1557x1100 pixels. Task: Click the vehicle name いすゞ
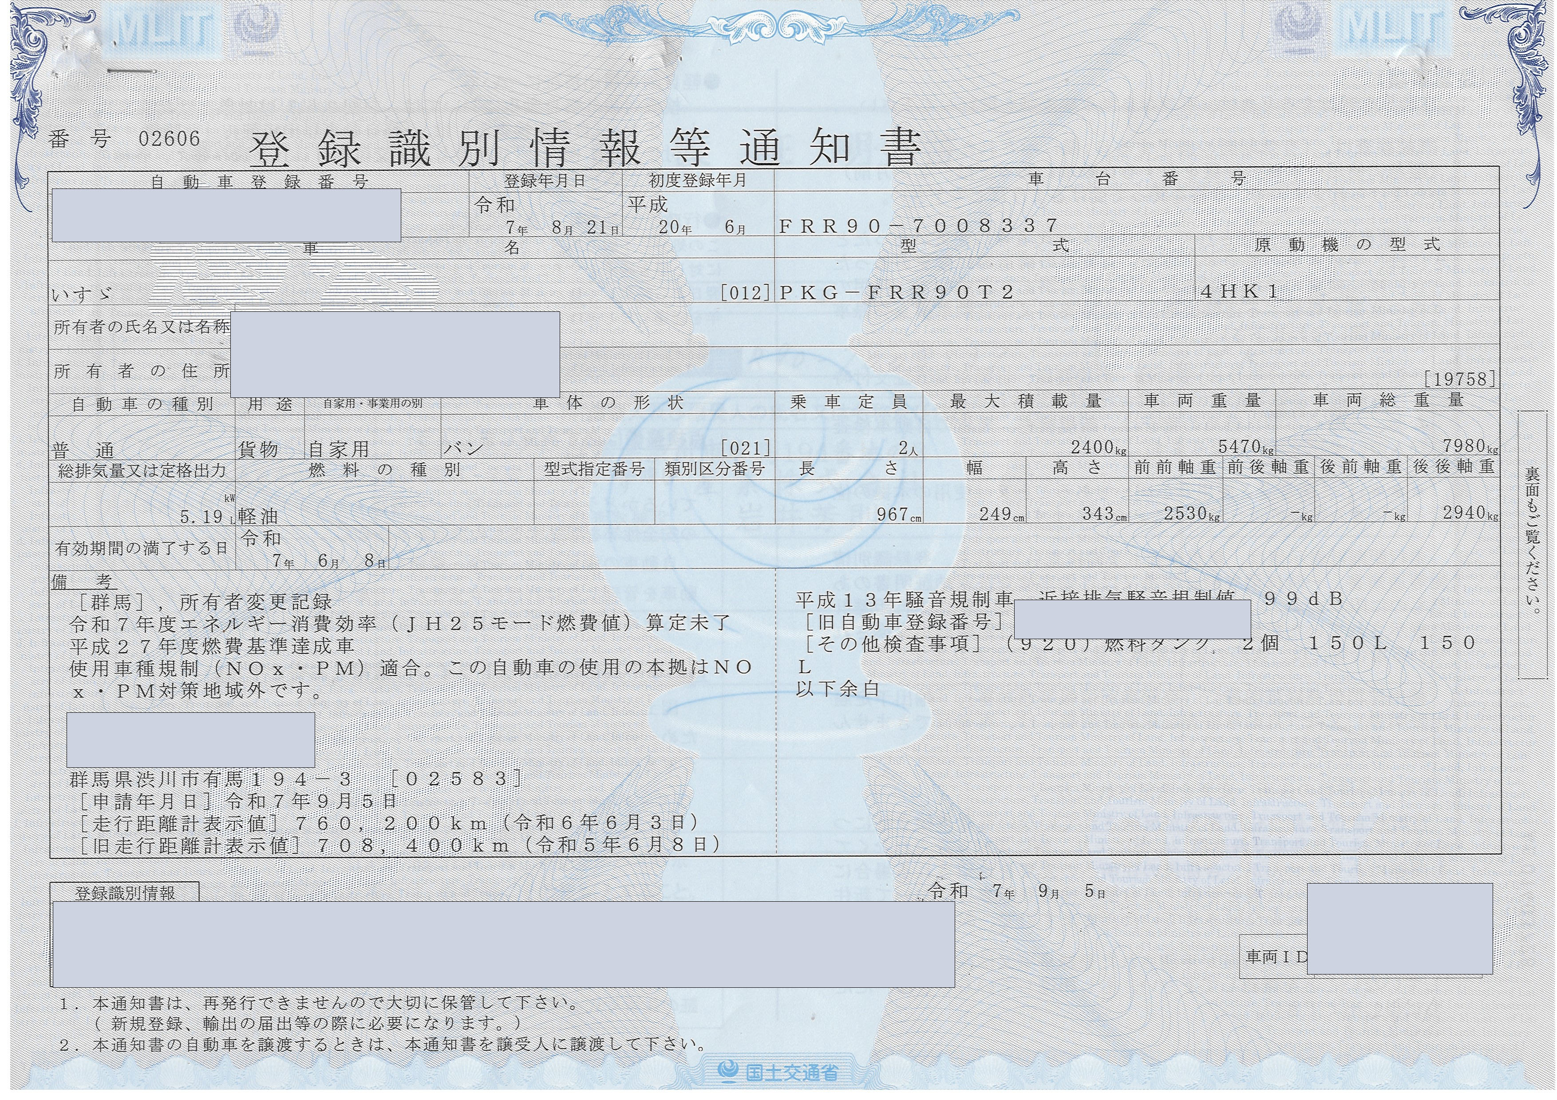[x=81, y=294]
